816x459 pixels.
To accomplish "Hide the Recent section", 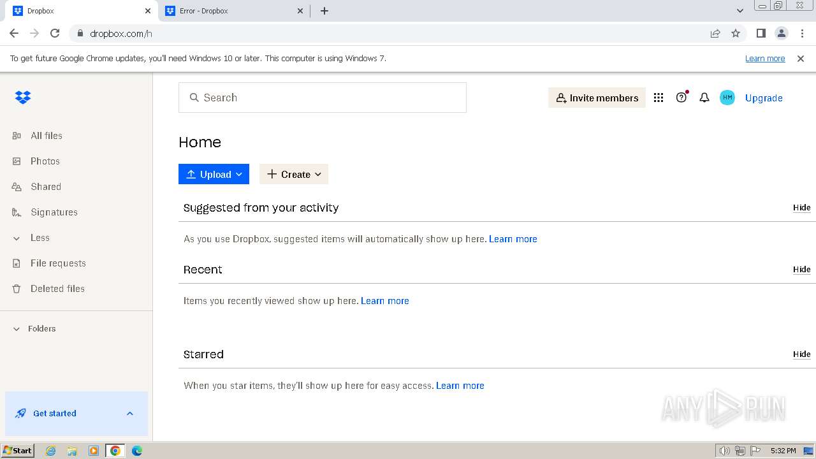I will [802, 270].
